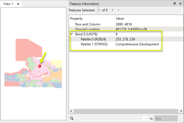The height and width of the screenshot is (123, 184).
Task: Switch to the View 1 tab
Action: [x=8, y=4]
